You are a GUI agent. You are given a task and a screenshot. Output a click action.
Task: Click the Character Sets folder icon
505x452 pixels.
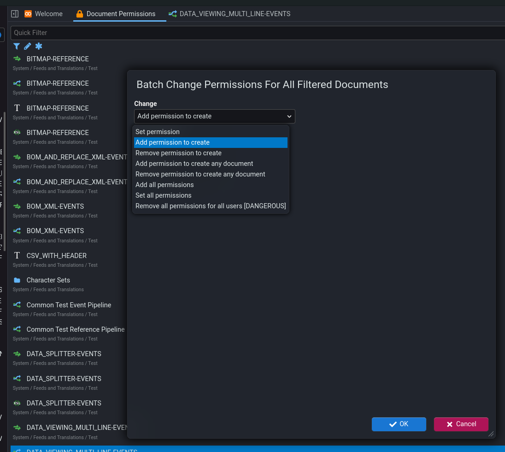tap(17, 280)
